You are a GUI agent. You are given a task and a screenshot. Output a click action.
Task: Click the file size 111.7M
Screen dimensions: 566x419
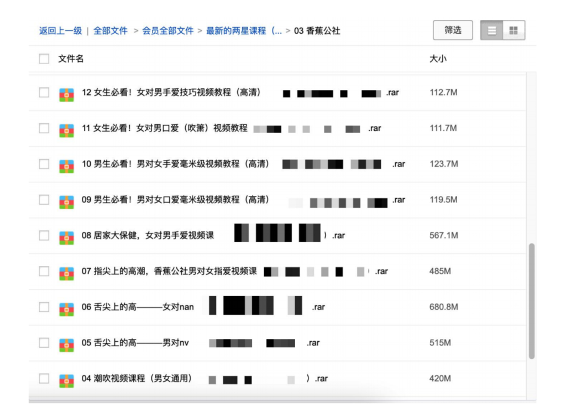tap(443, 129)
